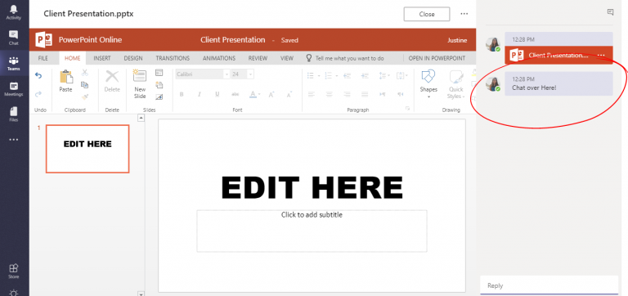The width and height of the screenshot is (628, 296).
Task: Click the Hide Slide icon
Action: (159, 96)
